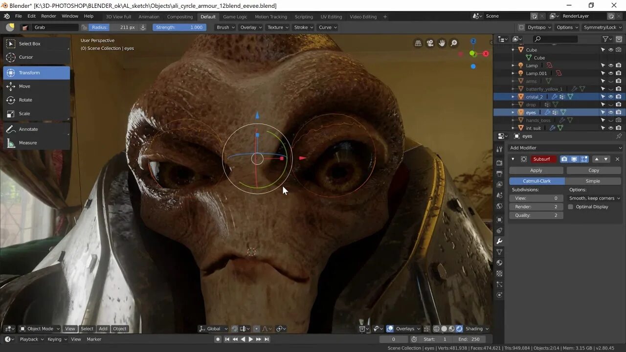Open the Object Mode dropdown
The width and height of the screenshot is (626, 352).
[39, 329]
